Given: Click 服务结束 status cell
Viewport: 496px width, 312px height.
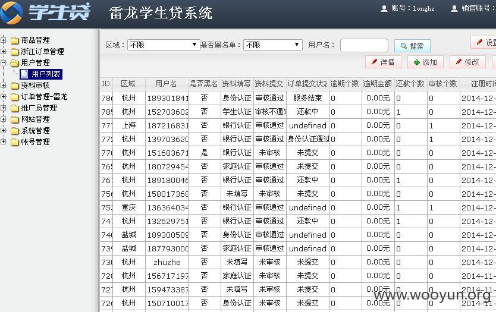Looking at the screenshot, I should pos(307,98).
